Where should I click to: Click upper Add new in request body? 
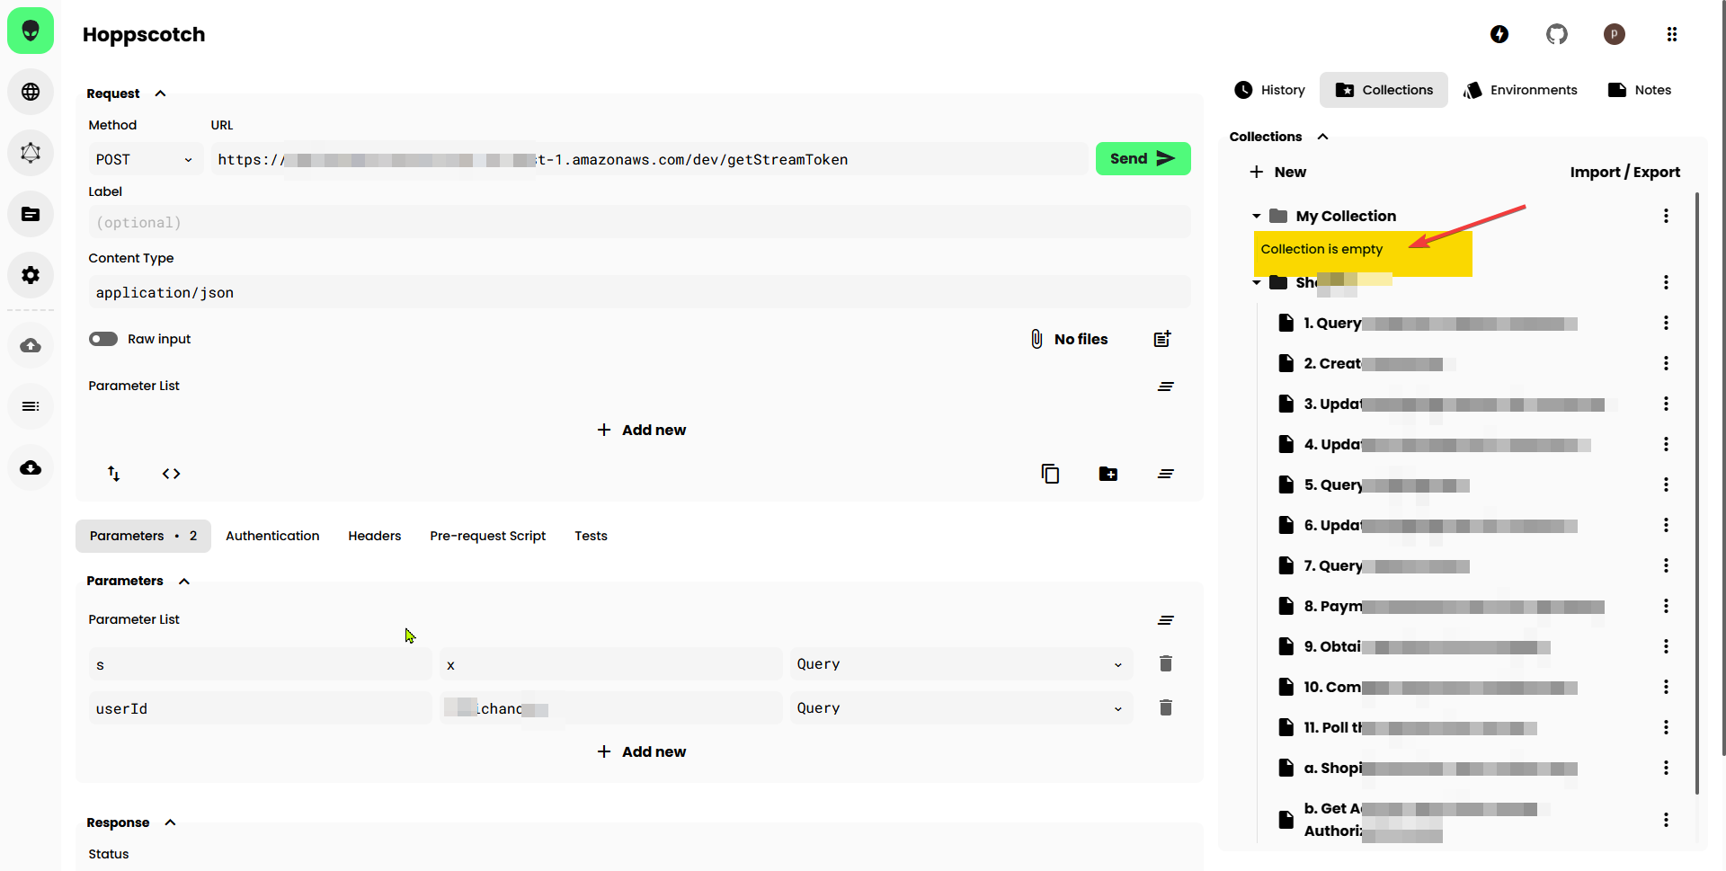point(641,430)
